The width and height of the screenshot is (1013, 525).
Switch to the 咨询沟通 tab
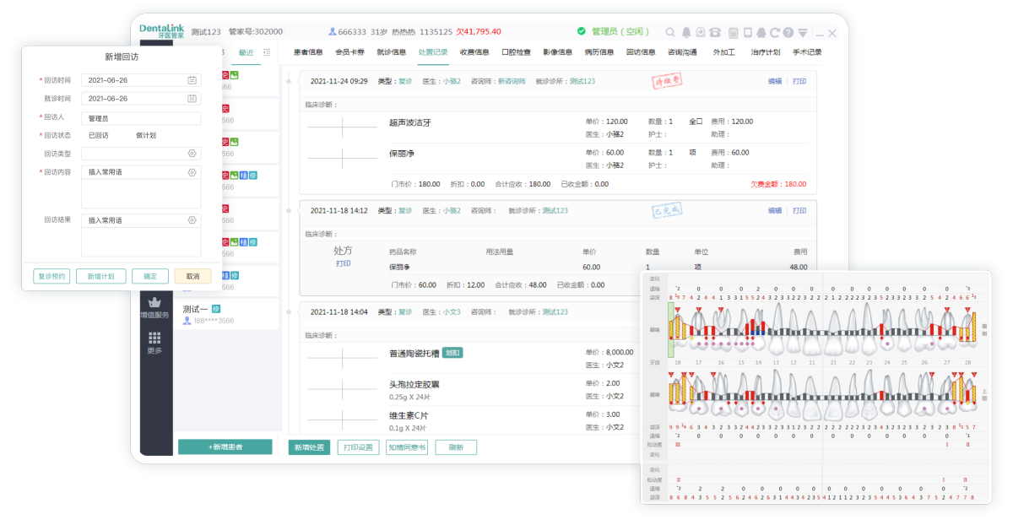(x=682, y=52)
